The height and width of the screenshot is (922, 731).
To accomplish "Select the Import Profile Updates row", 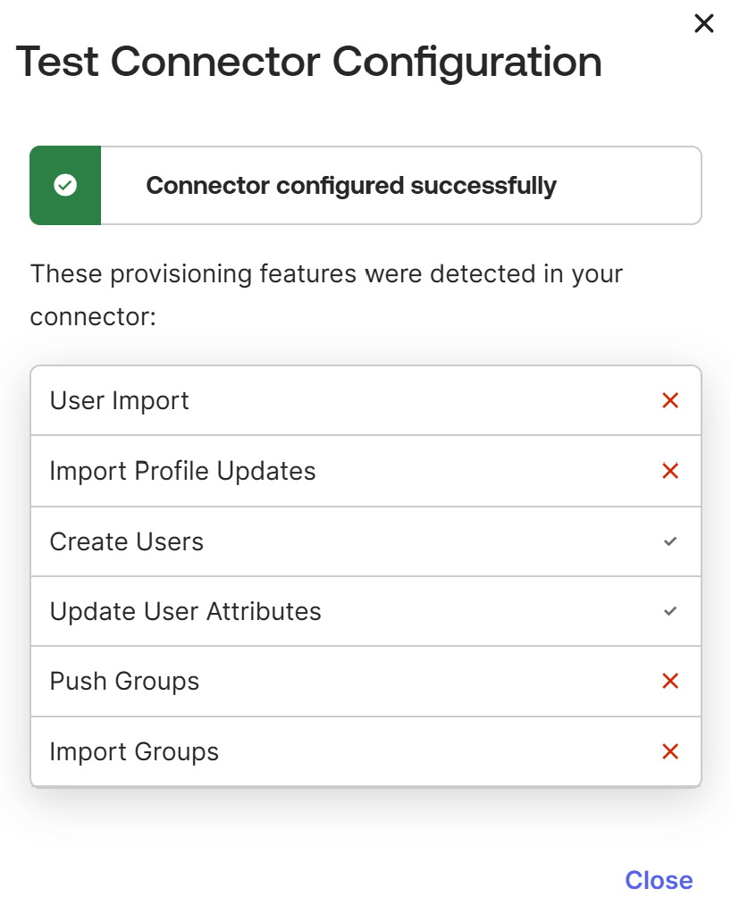I will coord(365,471).
